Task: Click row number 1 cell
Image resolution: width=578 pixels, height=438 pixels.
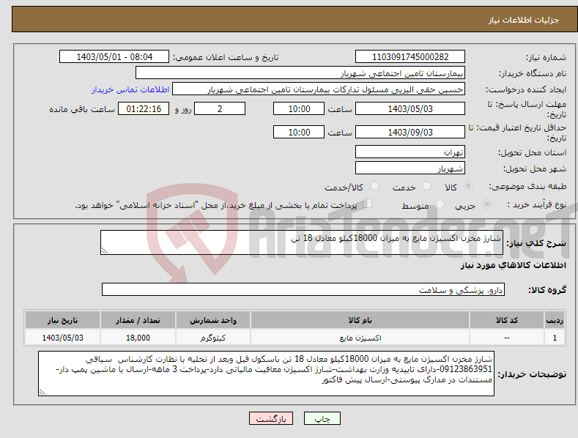Action: click(555, 338)
